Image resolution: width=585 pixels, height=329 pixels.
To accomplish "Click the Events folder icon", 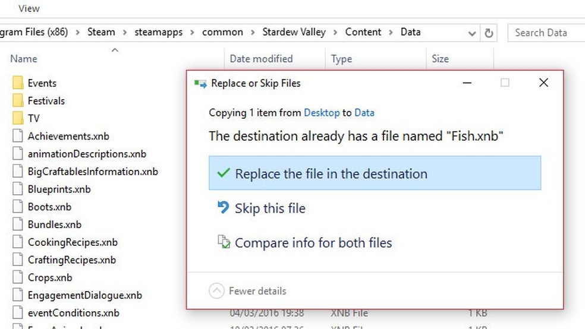I will [18, 83].
